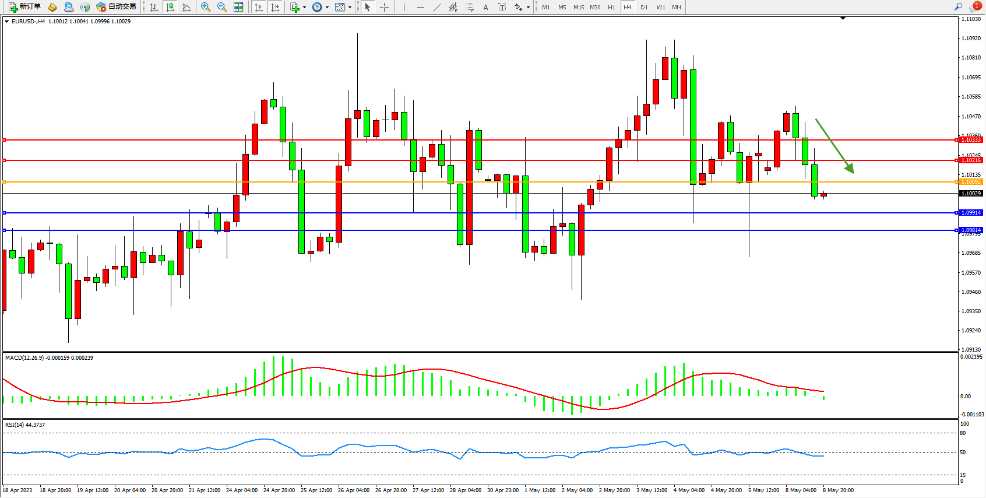This screenshot has width=986, height=498.
Task: Tile chart windows using the grid icon
Action: coord(238,7)
